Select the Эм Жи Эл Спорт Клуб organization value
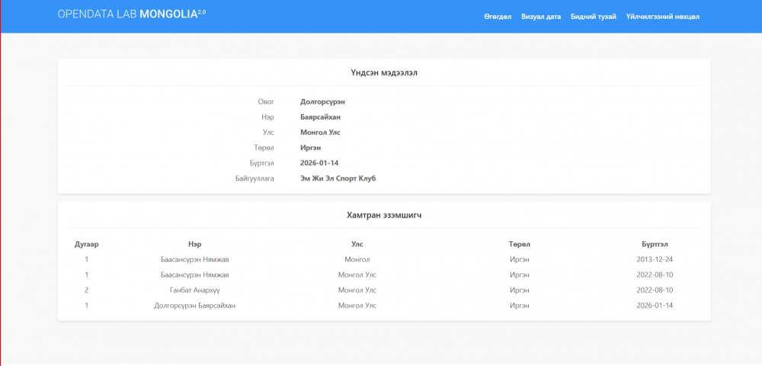Screen dimensions: 762x366 [x=338, y=178]
